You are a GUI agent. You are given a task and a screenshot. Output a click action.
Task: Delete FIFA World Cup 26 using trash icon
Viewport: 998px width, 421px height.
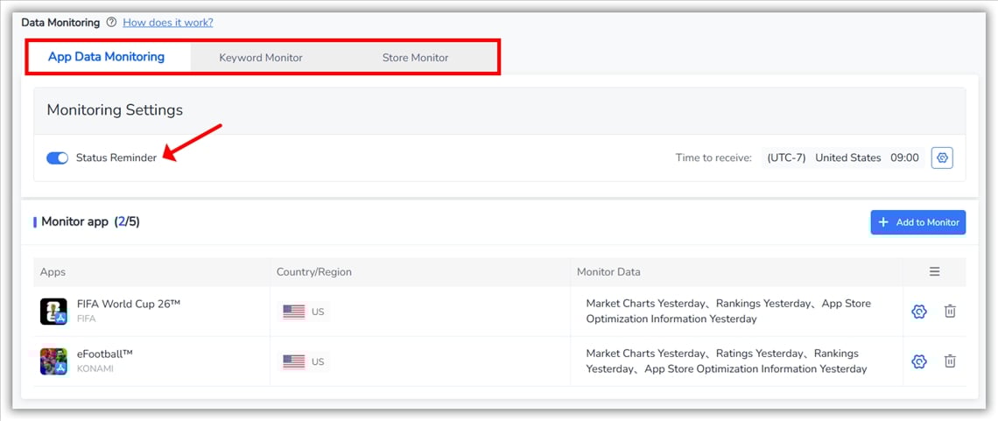click(x=950, y=312)
